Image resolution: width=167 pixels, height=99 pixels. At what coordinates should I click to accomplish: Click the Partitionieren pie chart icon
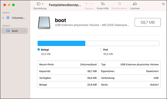(119, 4)
